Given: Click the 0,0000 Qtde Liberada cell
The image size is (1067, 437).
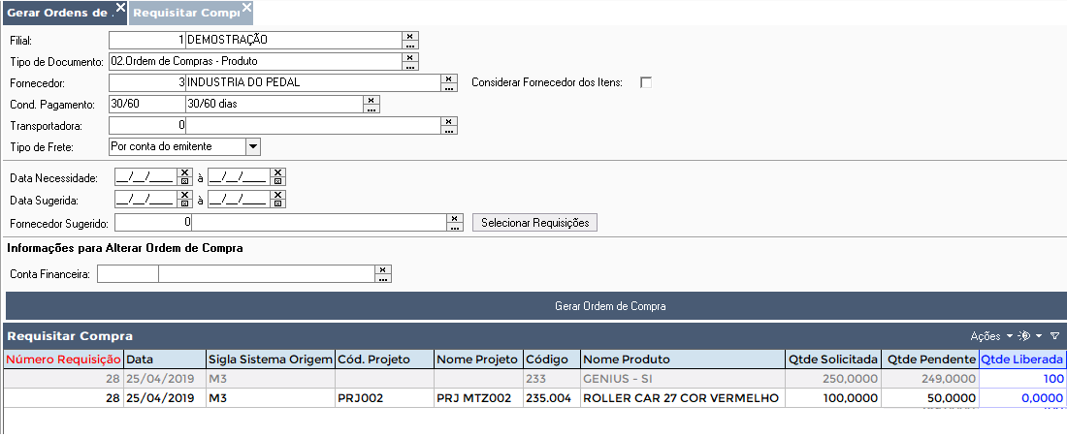Looking at the screenshot, I should [1022, 398].
